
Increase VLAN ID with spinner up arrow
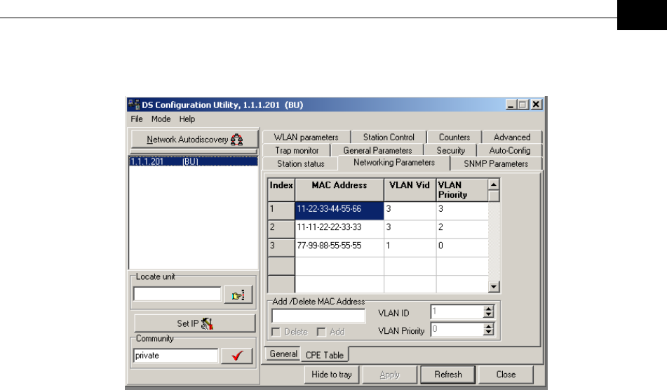(x=489, y=308)
